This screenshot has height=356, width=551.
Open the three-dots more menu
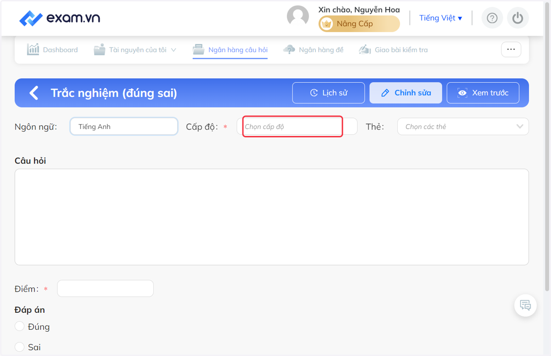pyautogui.click(x=511, y=49)
